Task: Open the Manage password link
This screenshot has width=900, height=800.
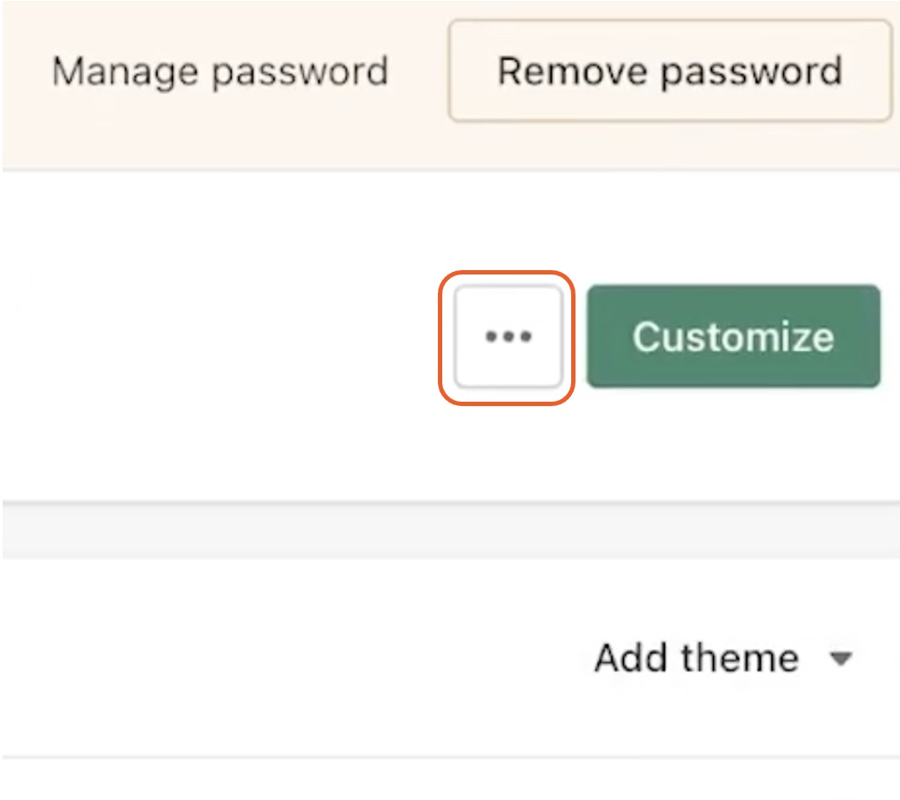Action: pos(221,72)
